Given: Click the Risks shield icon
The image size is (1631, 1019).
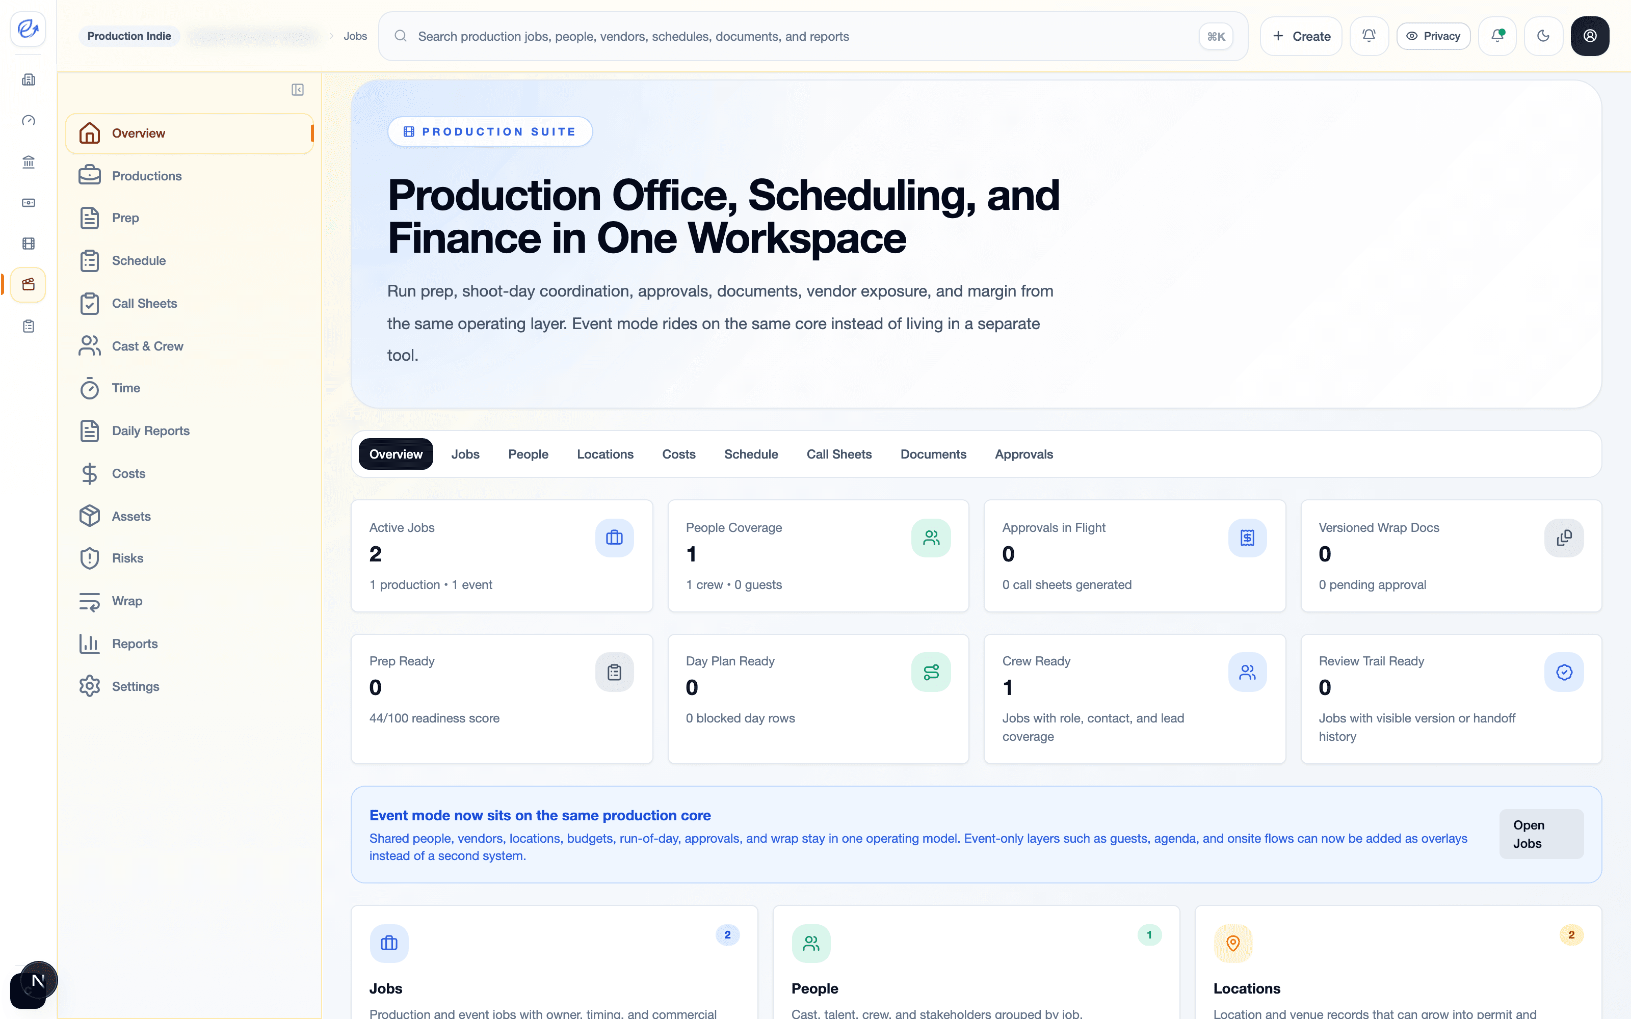Looking at the screenshot, I should pos(90,558).
